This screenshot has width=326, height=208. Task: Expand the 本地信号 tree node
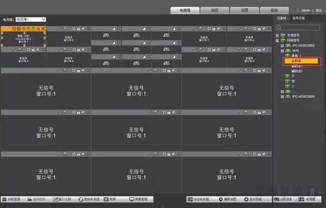tap(278, 35)
